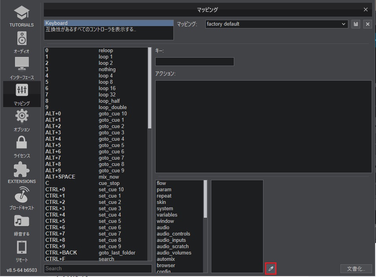Select the 8 loop_half row

tap(96, 101)
